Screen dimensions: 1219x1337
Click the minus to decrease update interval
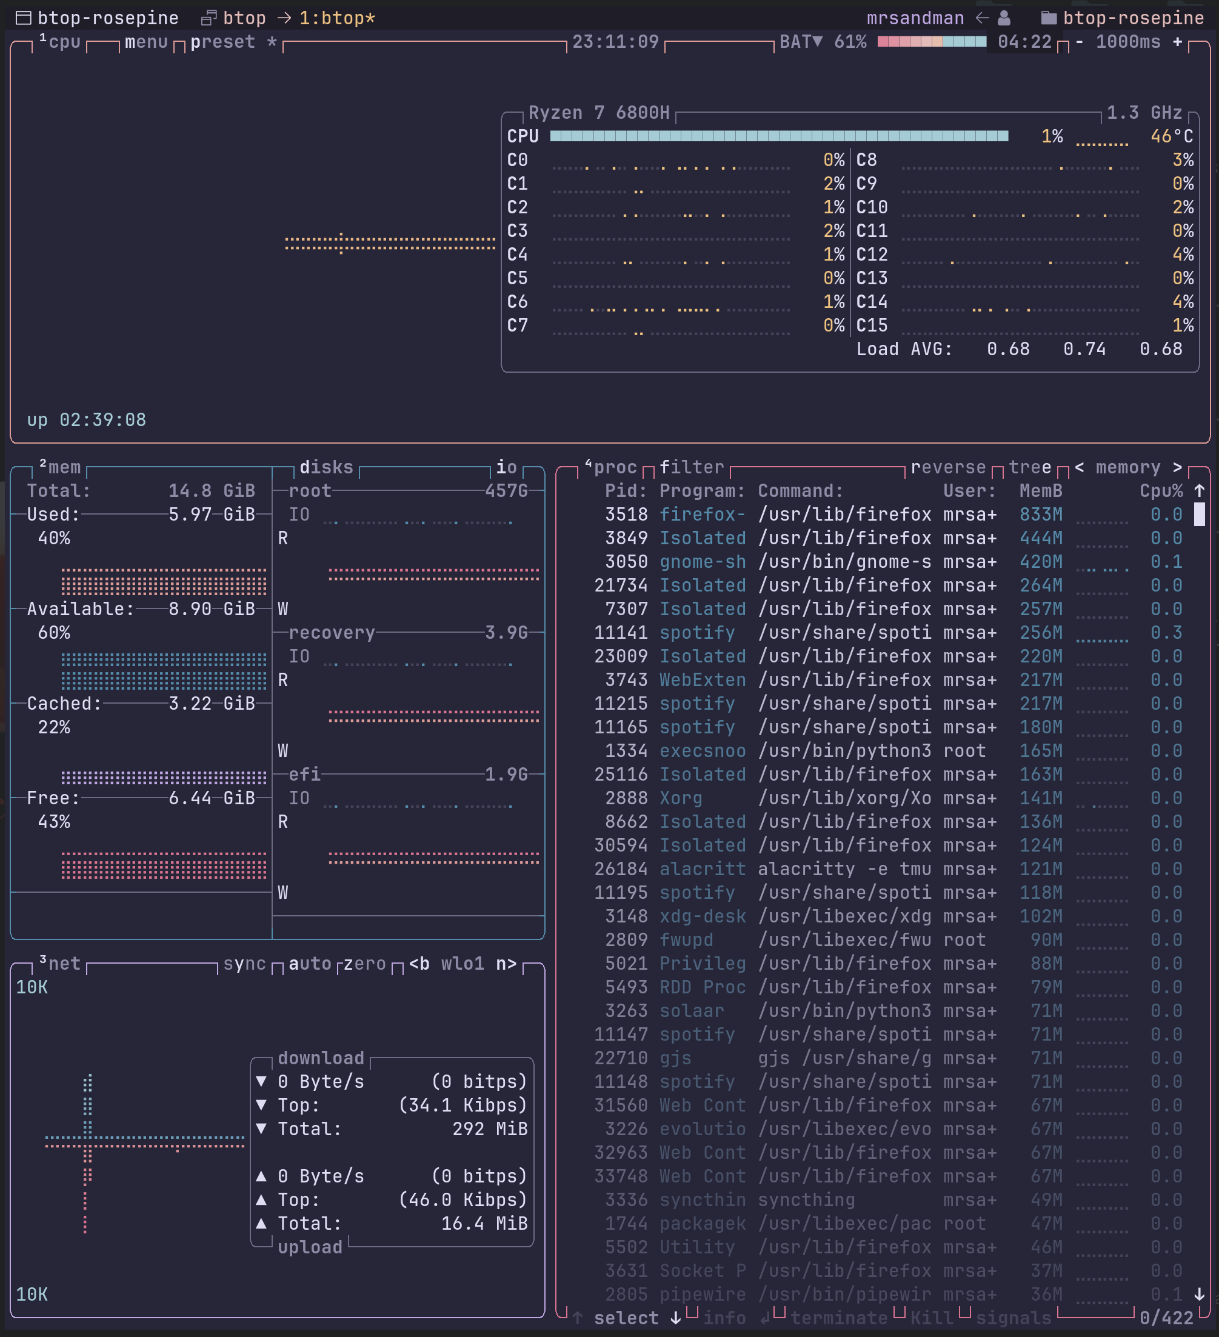[1080, 42]
